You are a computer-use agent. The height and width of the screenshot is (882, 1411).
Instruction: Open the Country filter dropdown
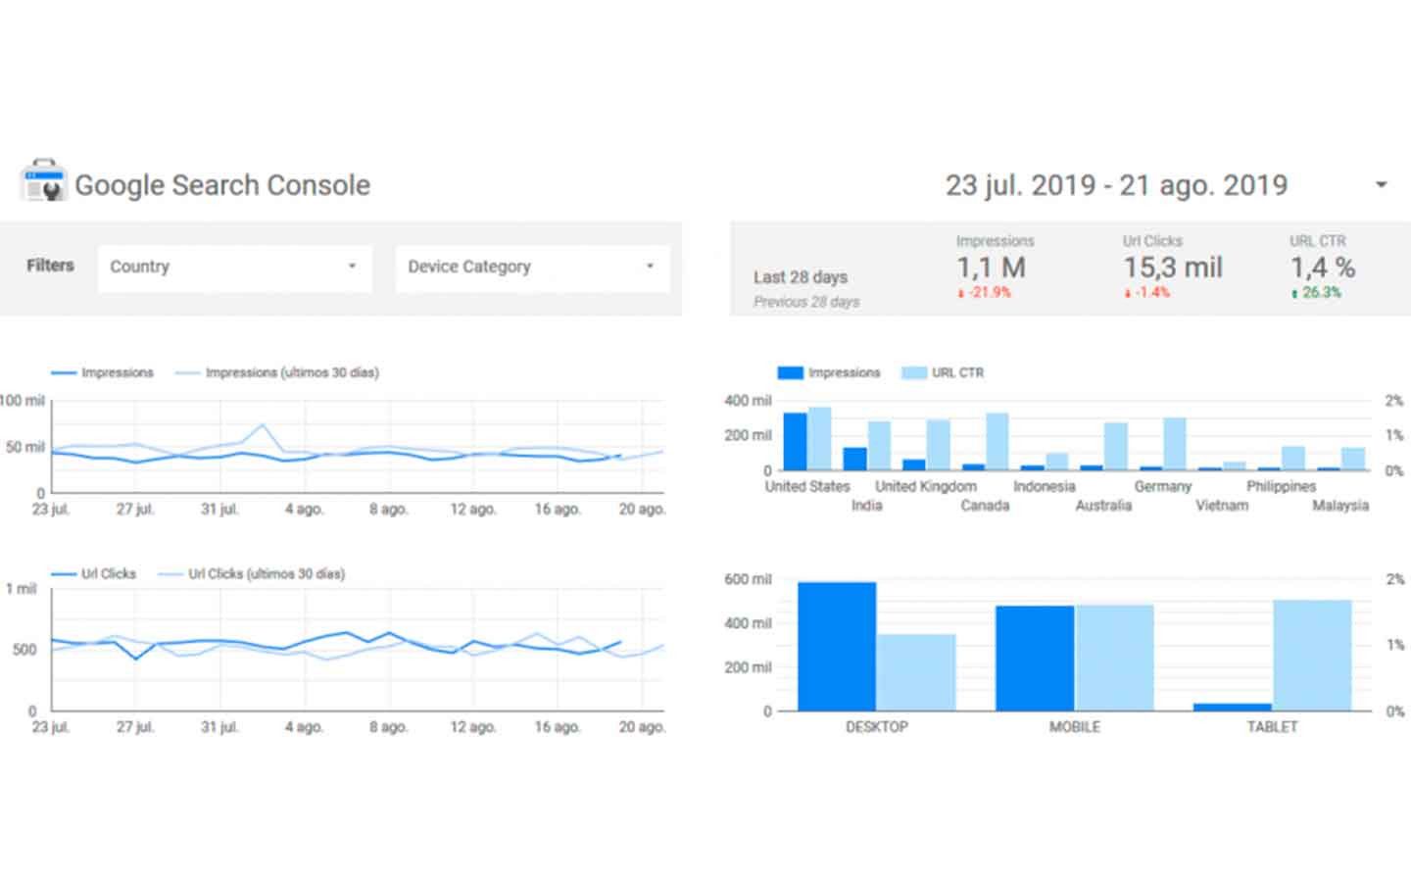234,268
